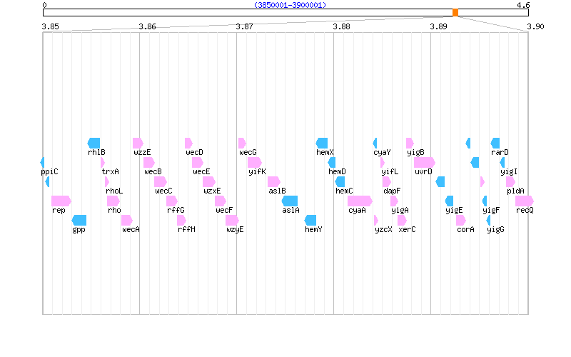This screenshot has height=357, width=571.
Task: Select the yifK gene arrow
Action: [255, 162]
